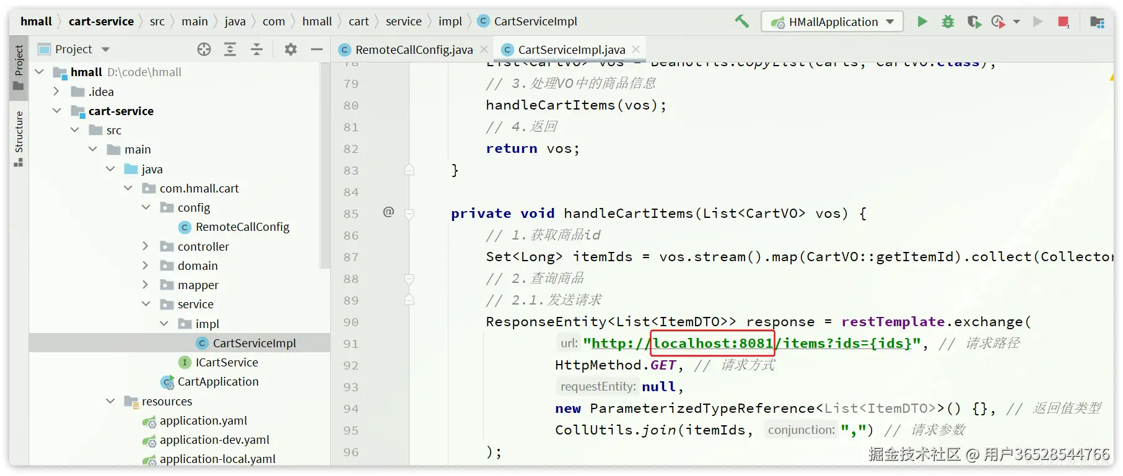Collapse the hmall root folder

(40, 72)
